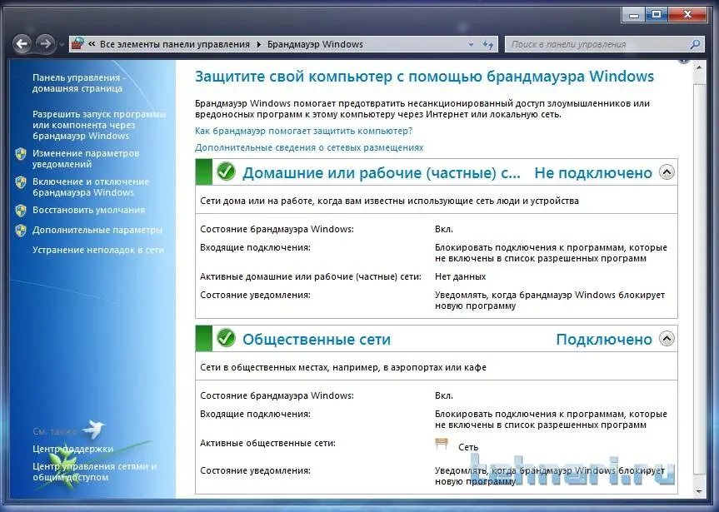This screenshot has width=719, height=512.
Task: Open "Центр поддержки" link
Action: click(x=73, y=449)
